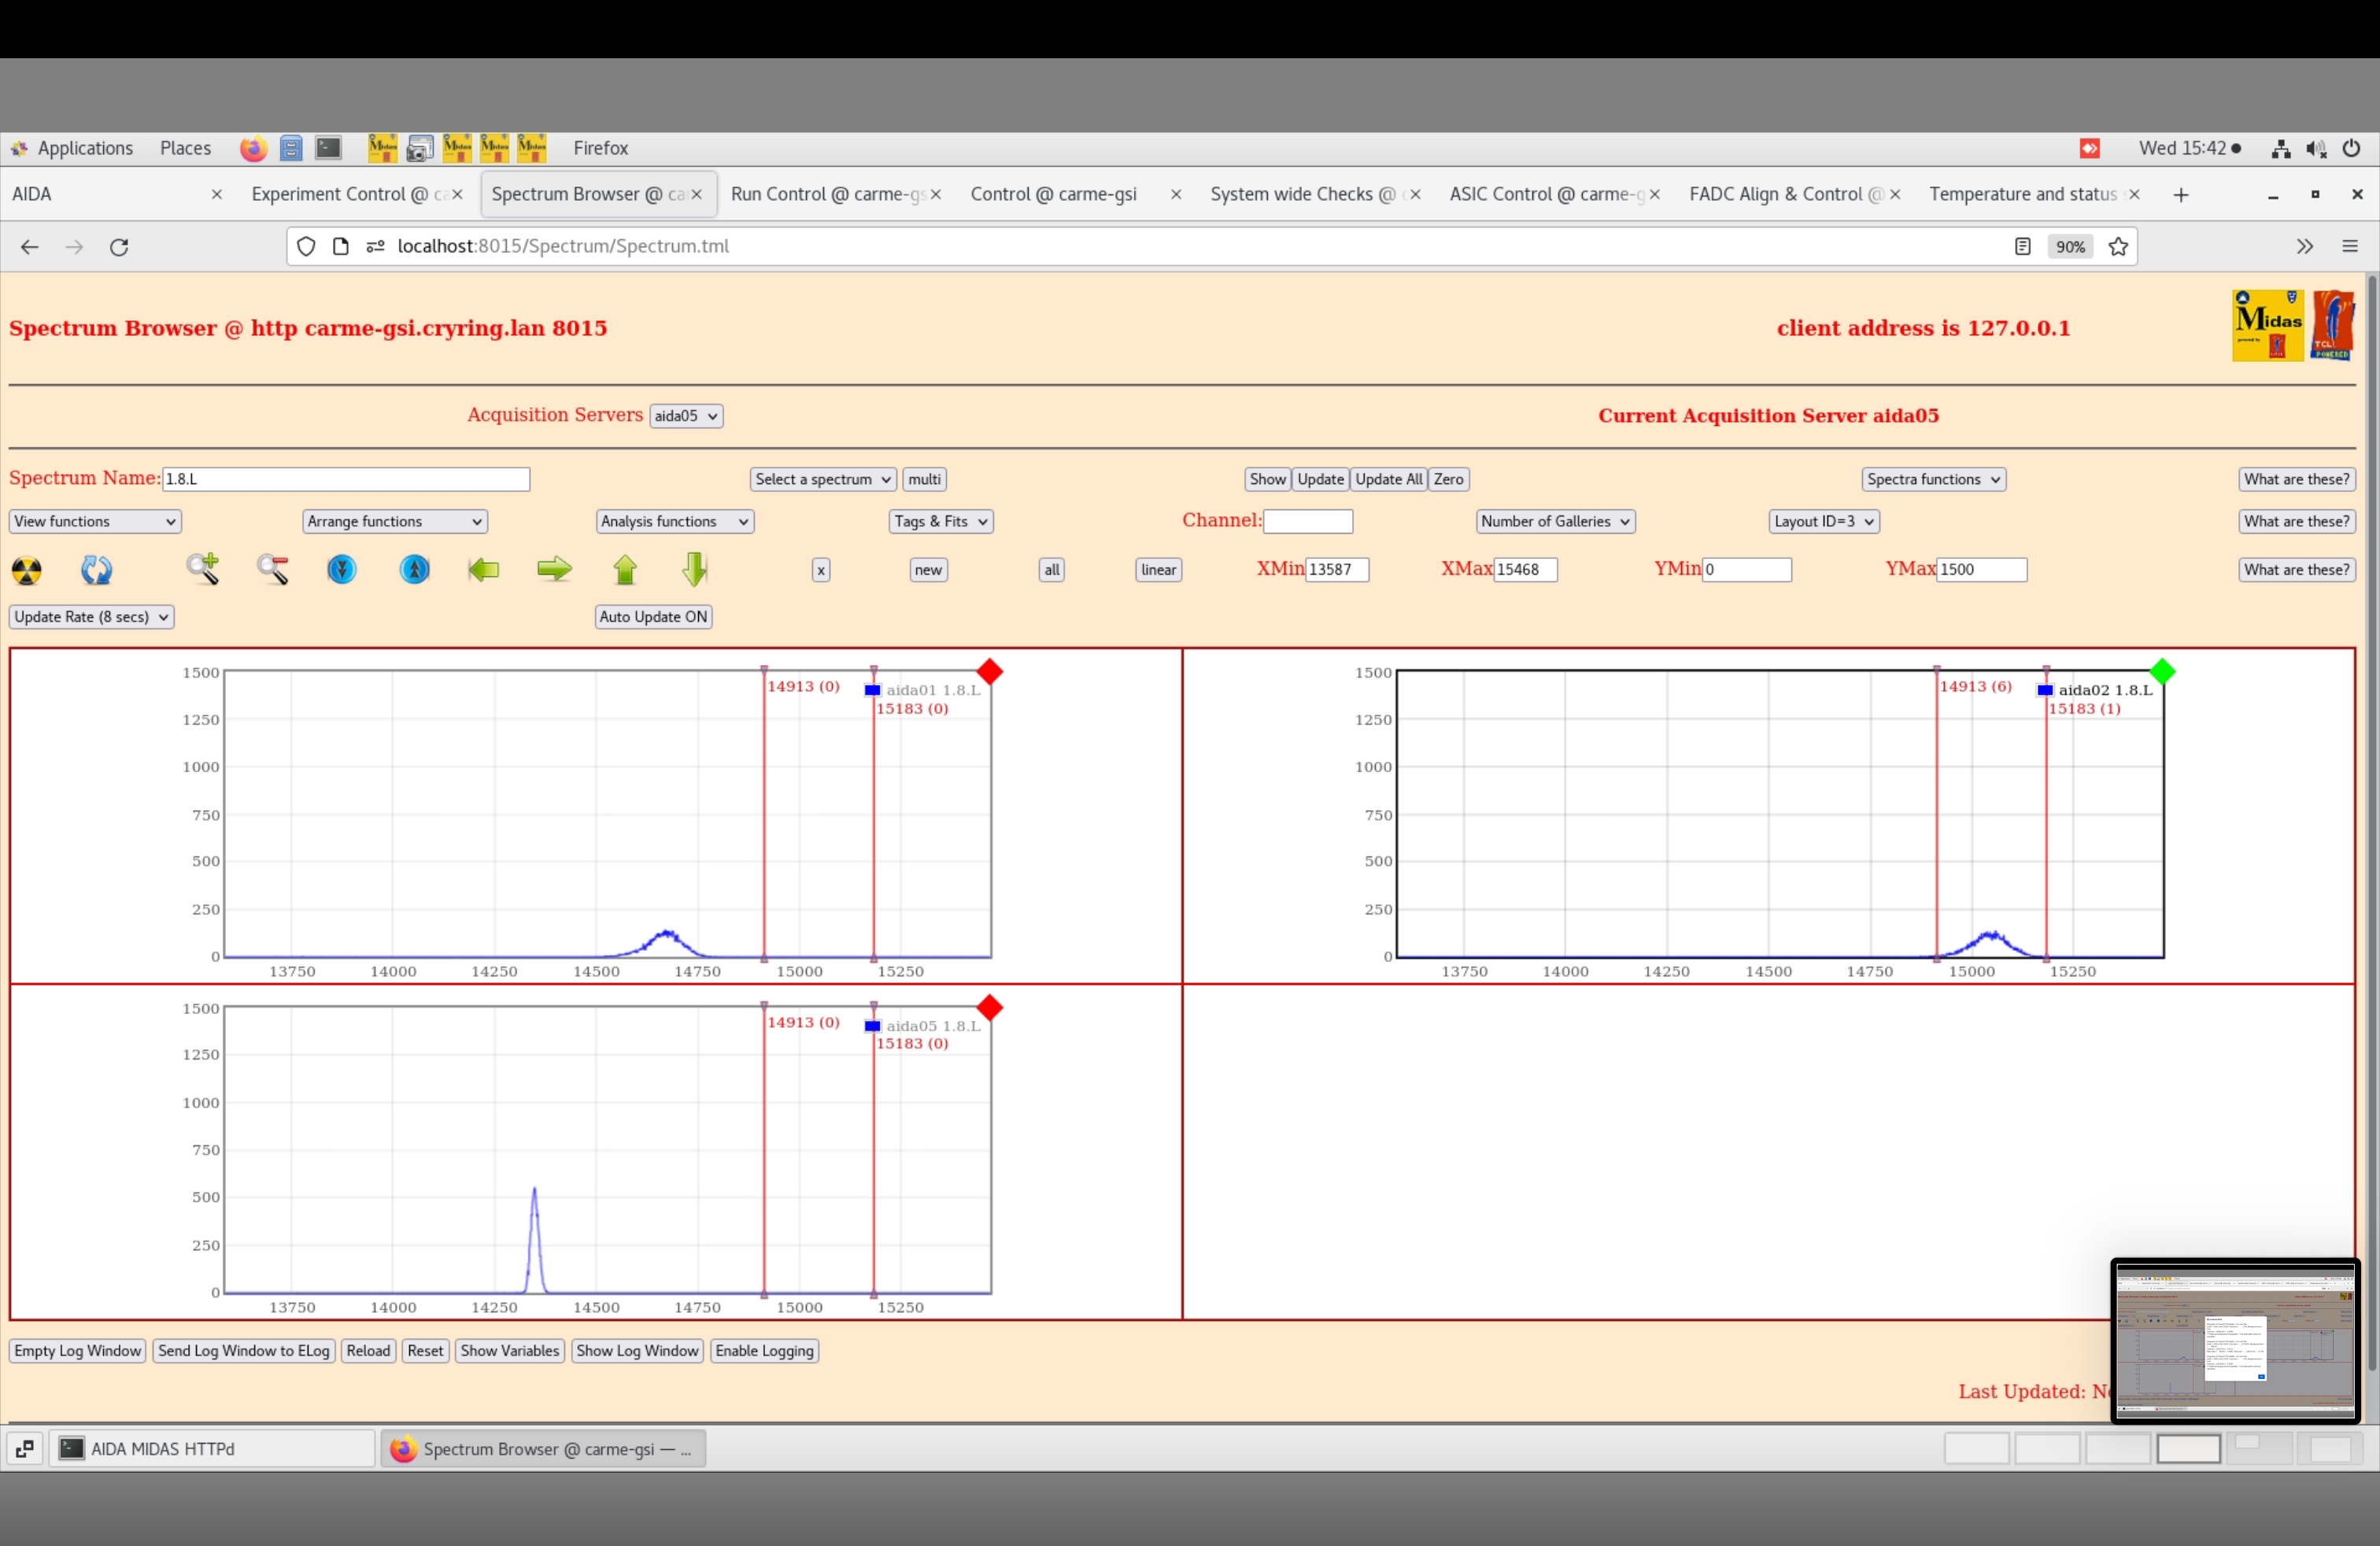Click the magnifier zoom-in plus icon
The height and width of the screenshot is (1546, 2380).
[x=203, y=569]
